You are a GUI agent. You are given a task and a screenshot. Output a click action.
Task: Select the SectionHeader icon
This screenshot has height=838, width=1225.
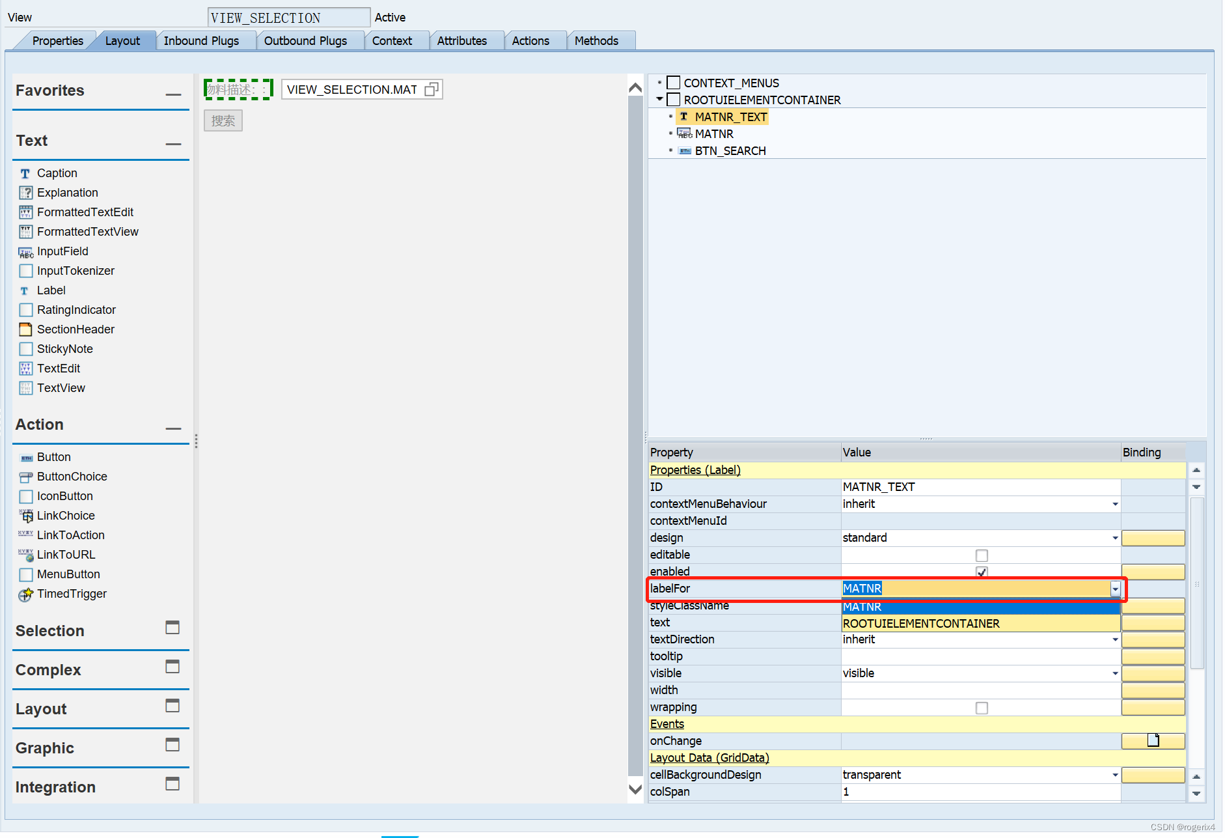pyautogui.click(x=25, y=329)
